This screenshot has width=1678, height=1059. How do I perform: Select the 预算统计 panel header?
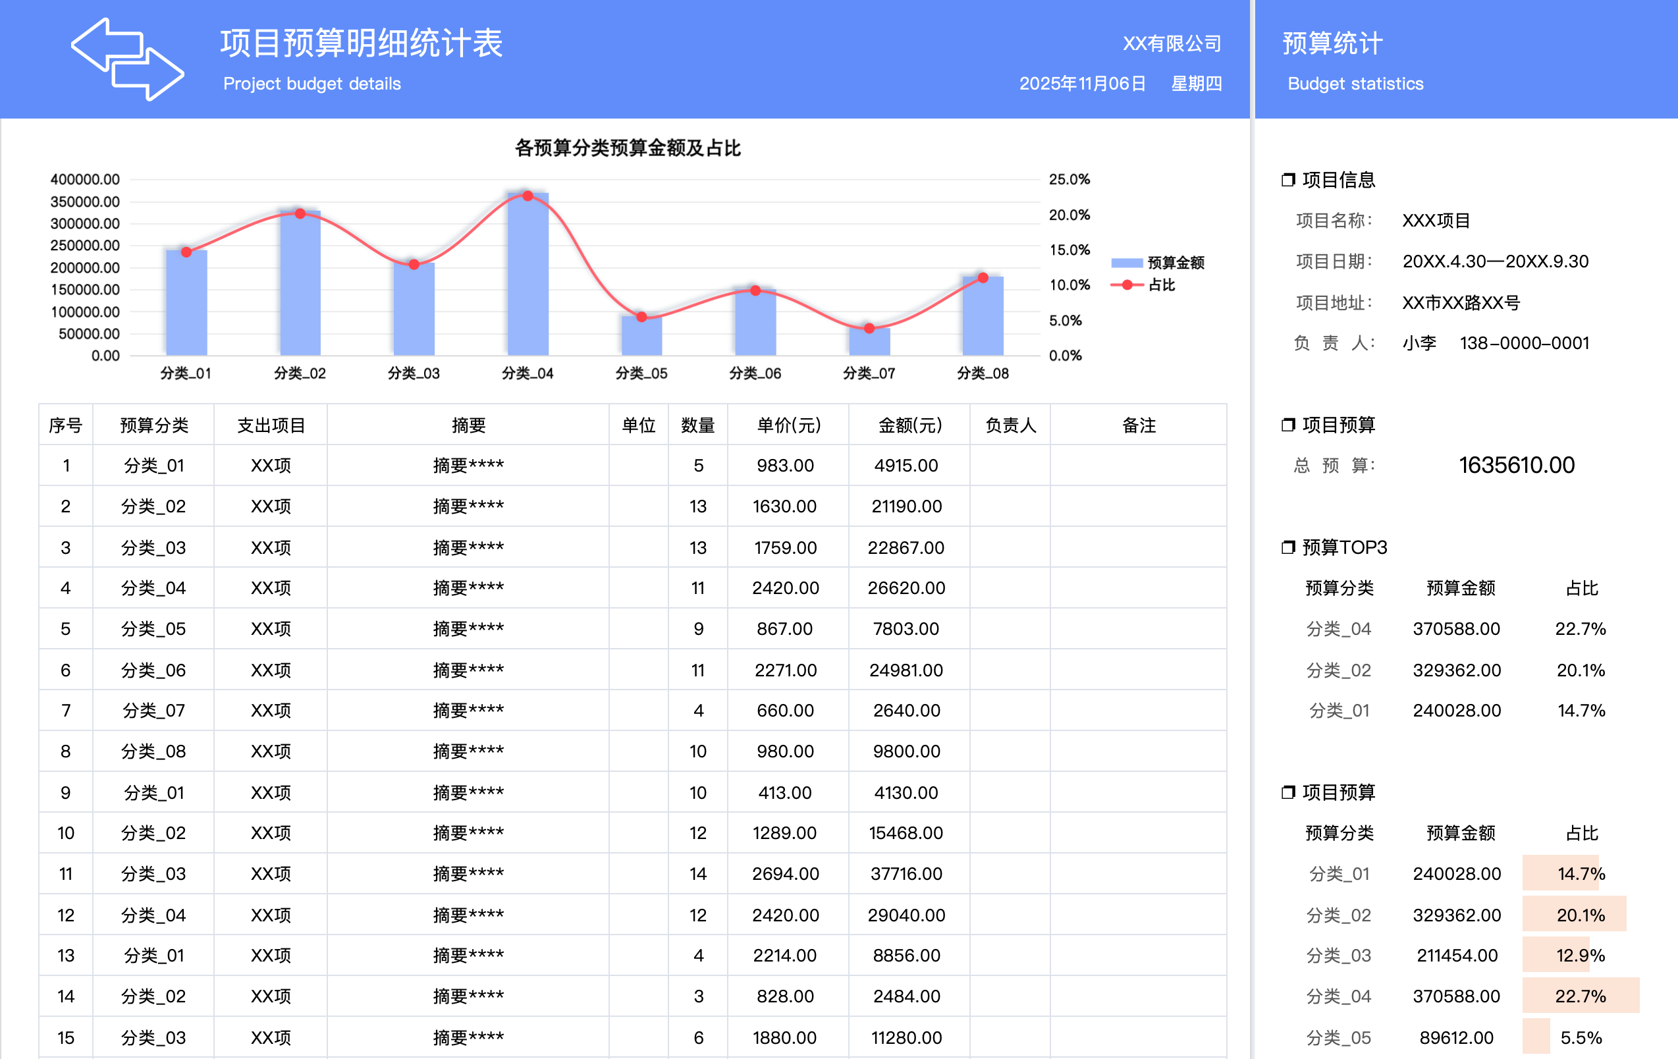coord(1332,43)
